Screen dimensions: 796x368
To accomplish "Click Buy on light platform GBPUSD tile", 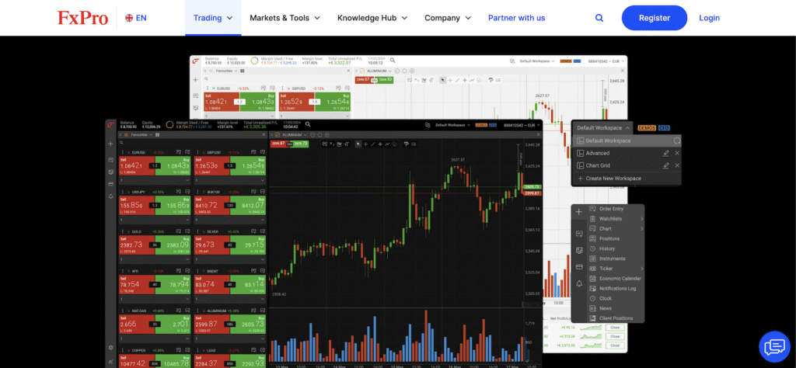I will click(333, 102).
